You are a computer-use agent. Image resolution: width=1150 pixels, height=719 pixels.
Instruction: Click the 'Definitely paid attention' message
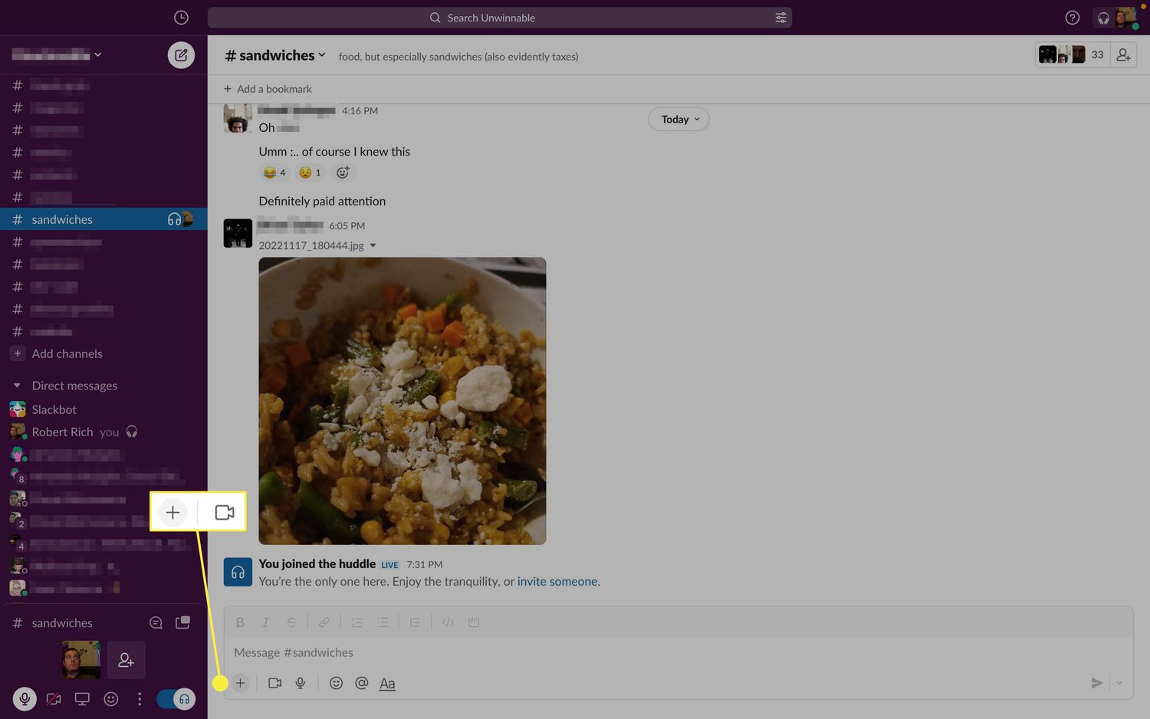click(322, 201)
